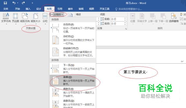This screenshot has height=108, width=186.
Task: Select 偶数页(E) even page section break
Action: pyautogui.click(x=73, y=92)
